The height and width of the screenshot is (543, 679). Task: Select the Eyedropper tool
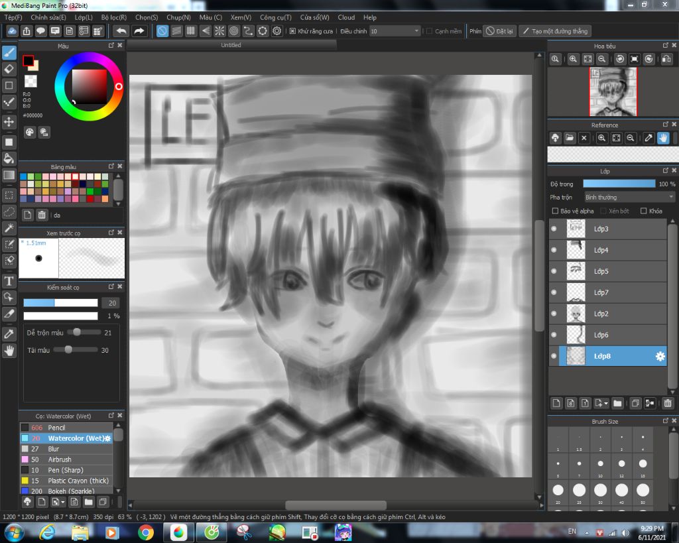(9, 334)
